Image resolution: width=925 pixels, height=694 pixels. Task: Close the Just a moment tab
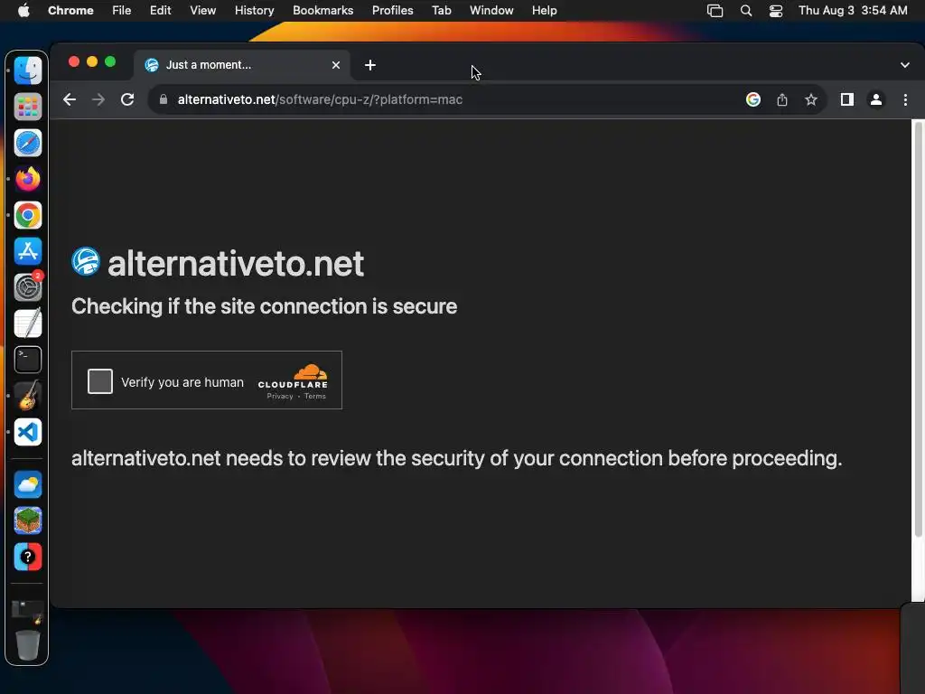[x=336, y=65]
